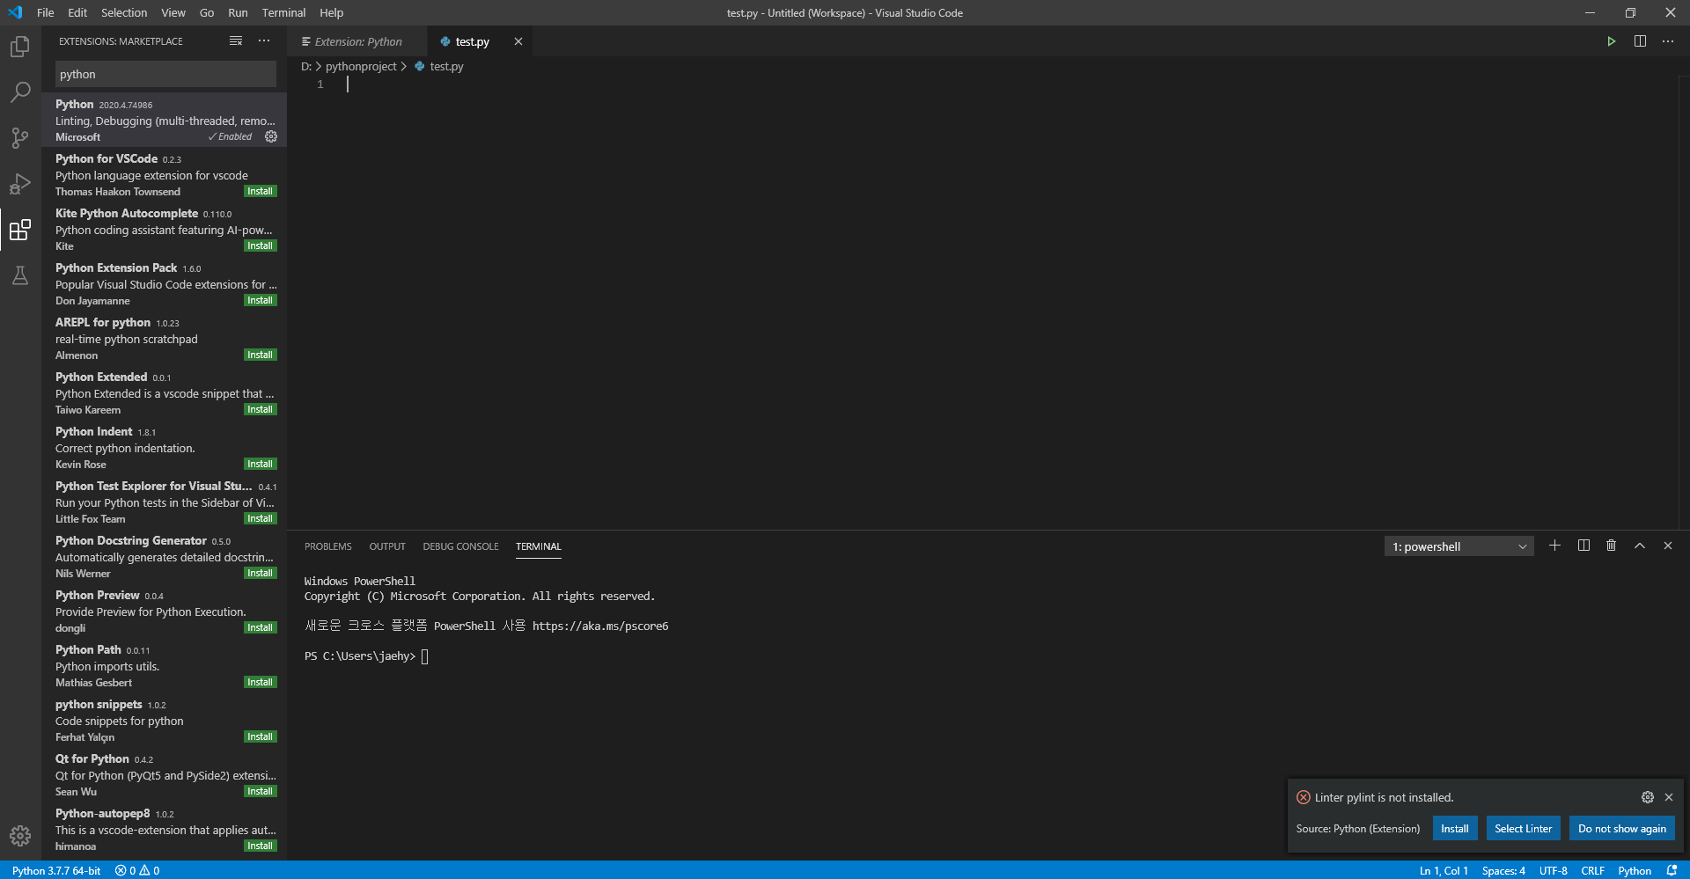Kill the terminal with trash icon
This screenshot has width=1690, height=879.
(1612, 546)
